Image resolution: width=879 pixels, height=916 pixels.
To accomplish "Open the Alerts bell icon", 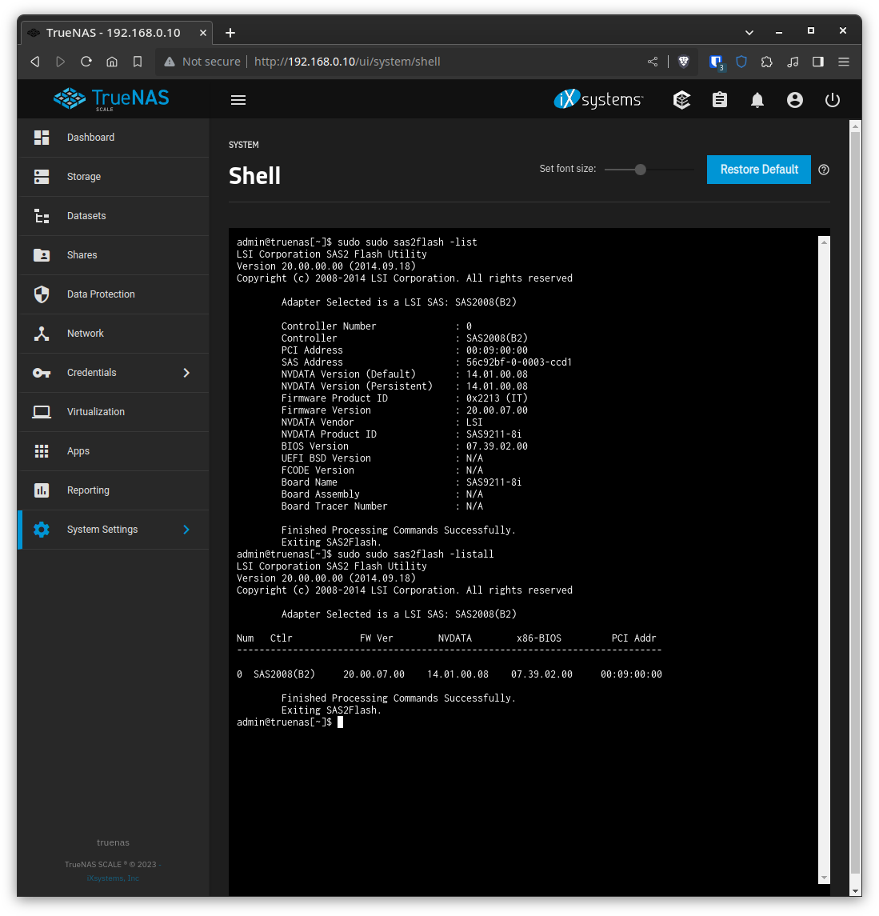I will coord(757,100).
